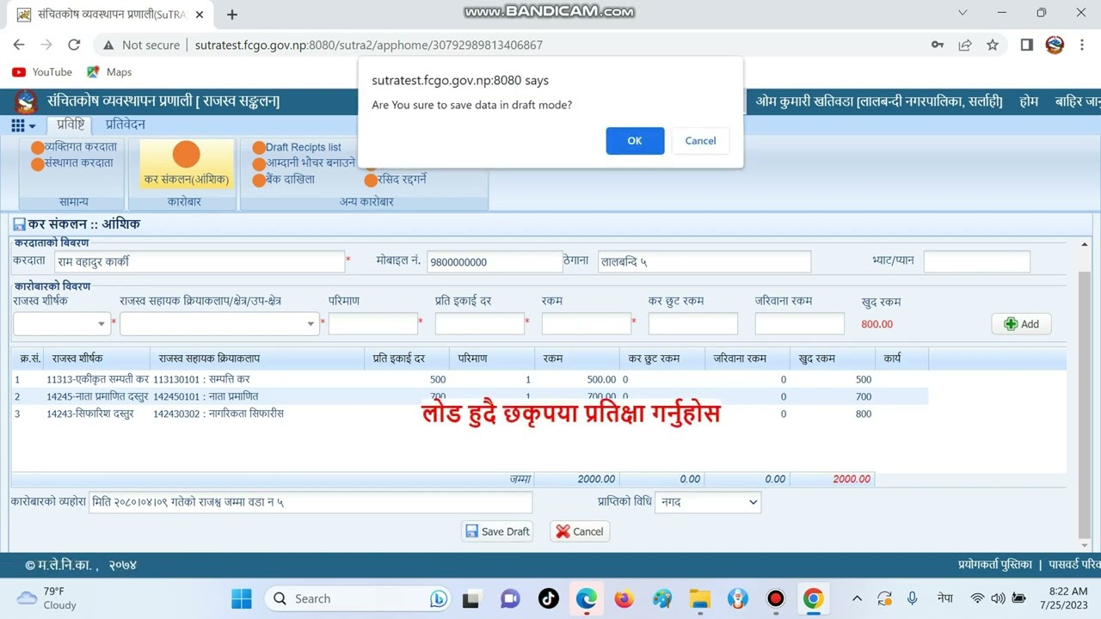Open a new browser tab

231,14
